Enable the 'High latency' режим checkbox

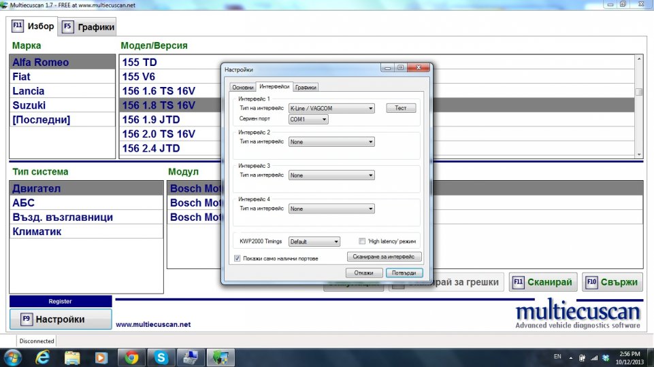click(x=362, y=241)
